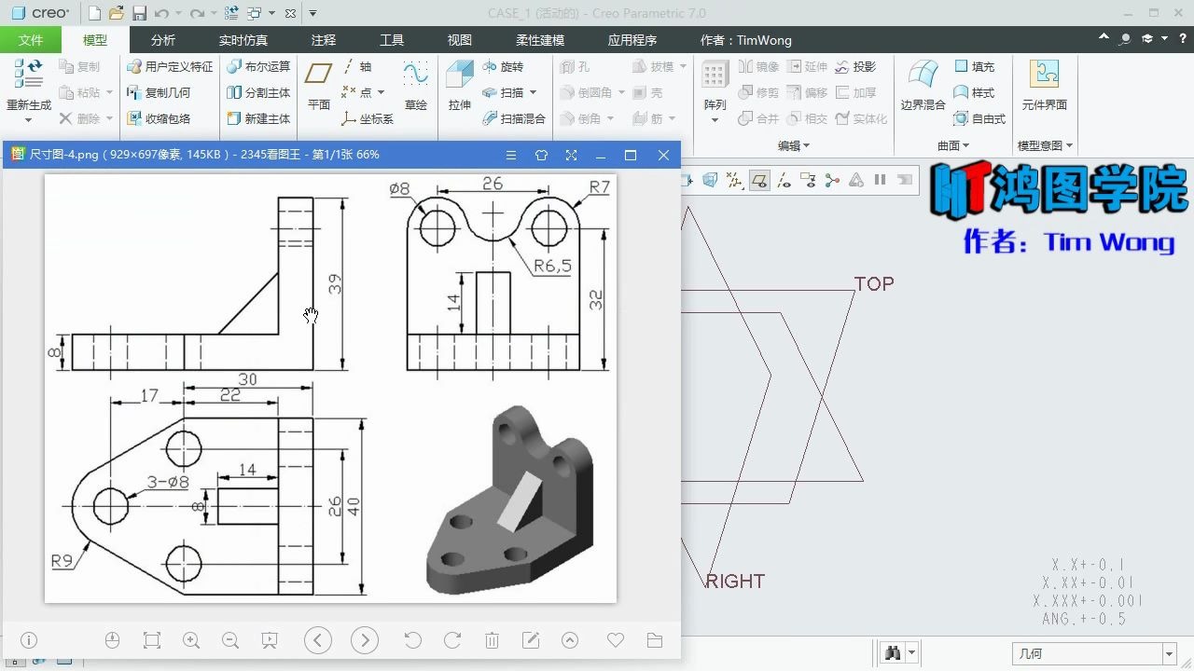Show image info in viewer
The image size is (1194, 671).
click(x=29, y=640)
